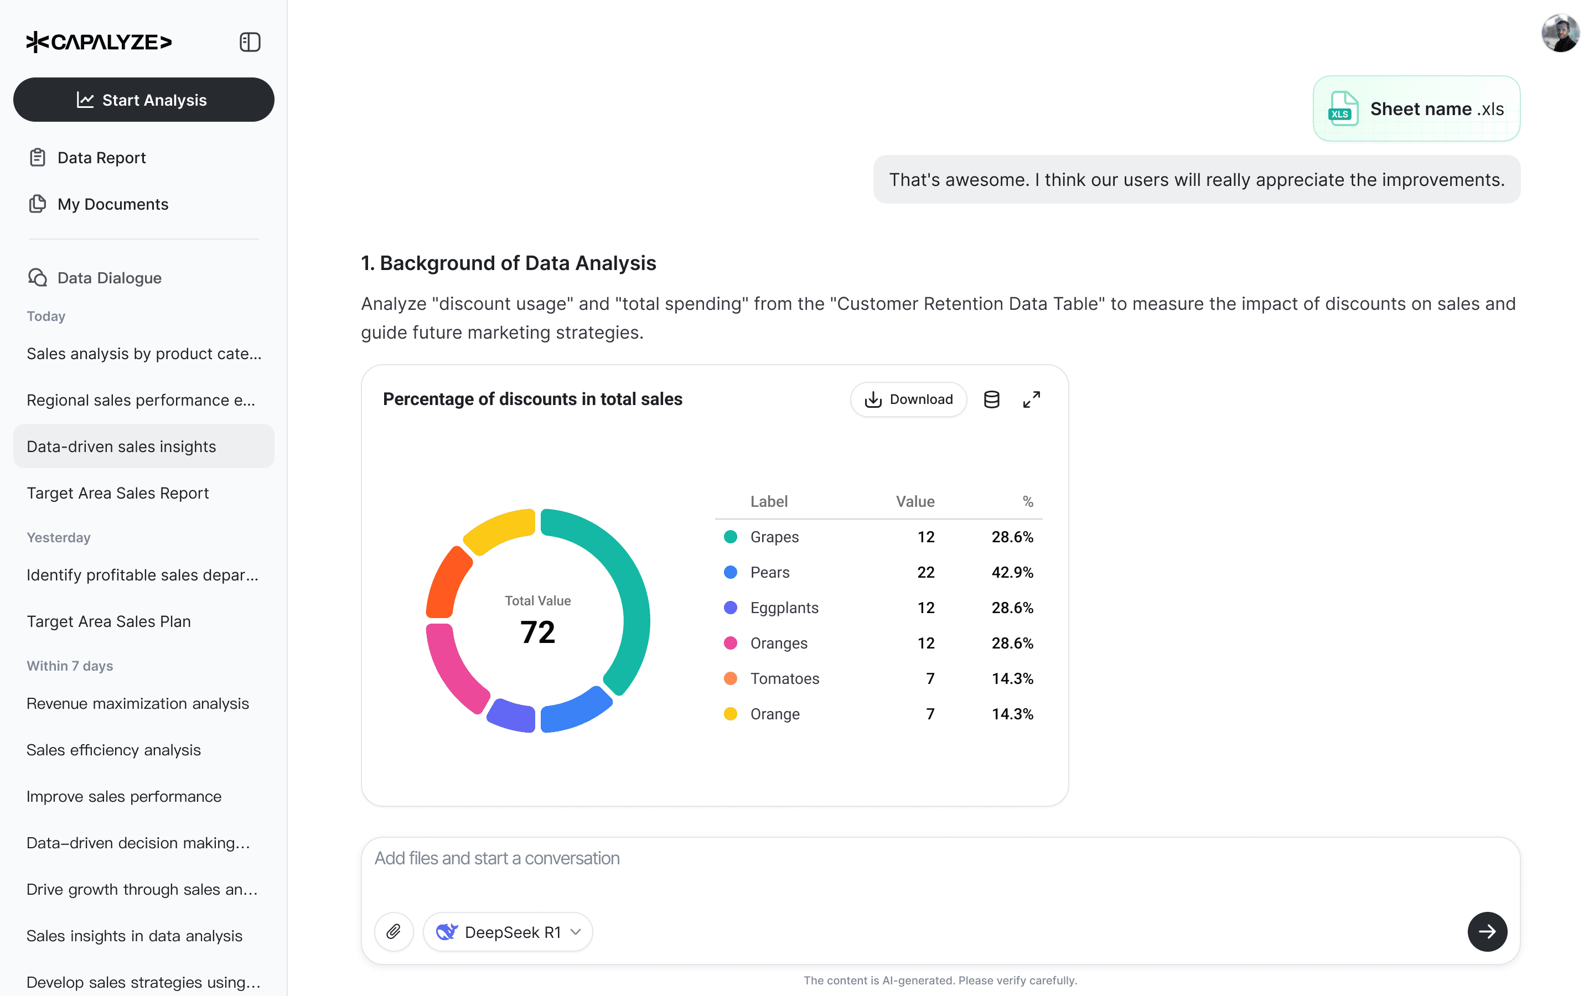Click the blue Pears legend dot
The image size is (1594, 996).
click(x=731, y=573)
